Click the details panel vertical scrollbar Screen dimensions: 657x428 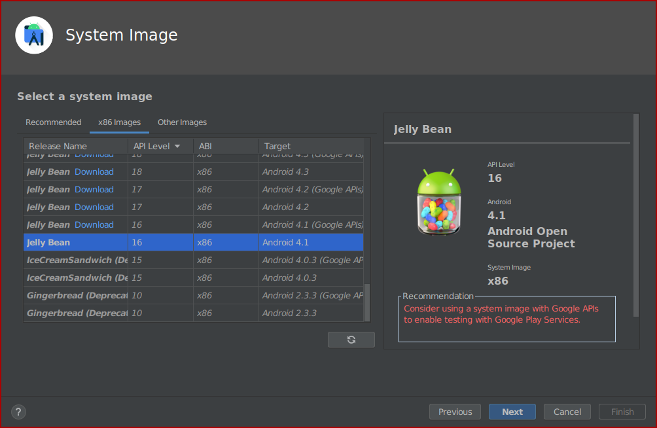pyautogui.click(x=635, y=215)
